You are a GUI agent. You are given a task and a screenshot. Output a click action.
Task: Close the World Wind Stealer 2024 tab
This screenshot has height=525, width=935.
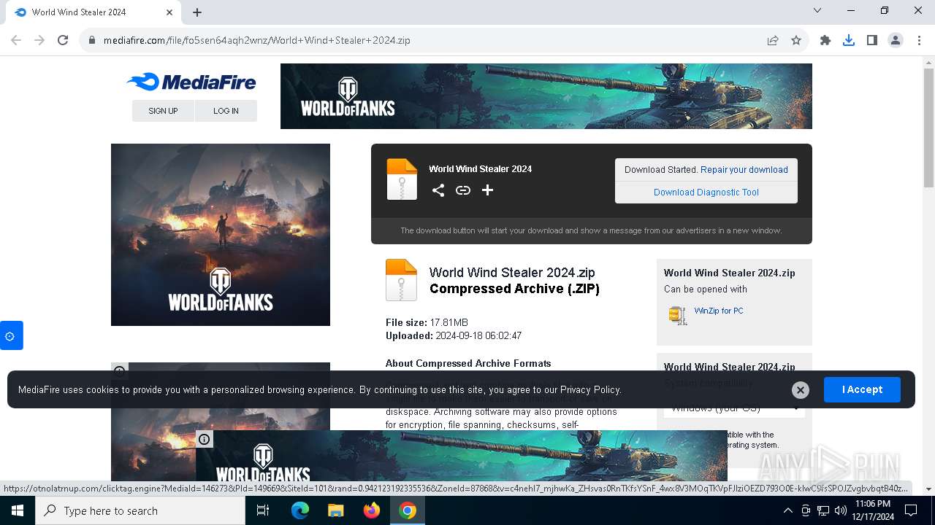[x=169, y=12]
